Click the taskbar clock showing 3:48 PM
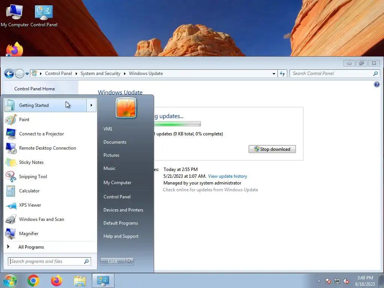Screen dimensions: 384x288 [365, 278]
